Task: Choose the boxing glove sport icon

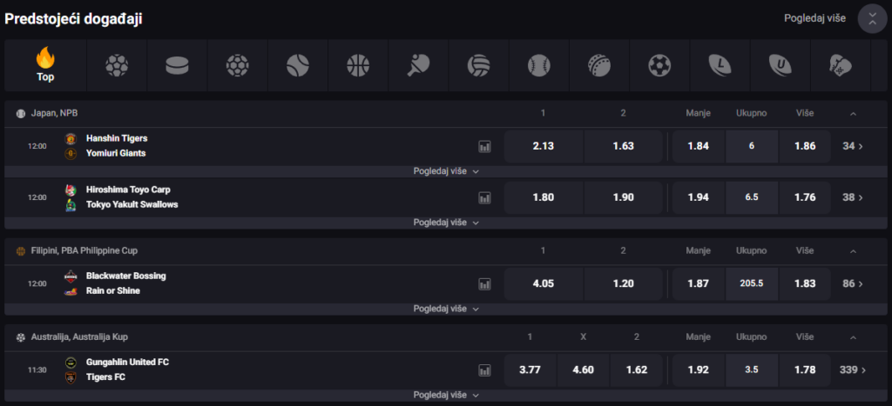Action: point(841,66)
